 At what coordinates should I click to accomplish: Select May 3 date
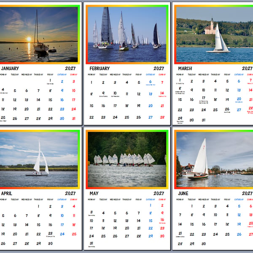coord(92,213)
